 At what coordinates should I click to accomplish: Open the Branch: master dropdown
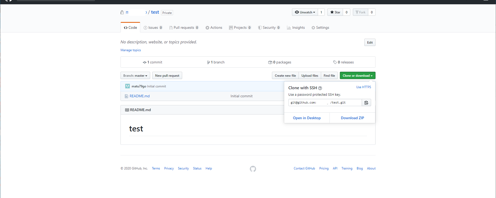pos(135,76)
